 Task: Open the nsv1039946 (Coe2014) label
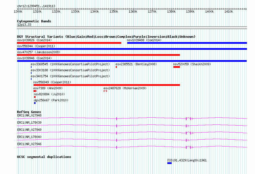[x=34, y=58]
